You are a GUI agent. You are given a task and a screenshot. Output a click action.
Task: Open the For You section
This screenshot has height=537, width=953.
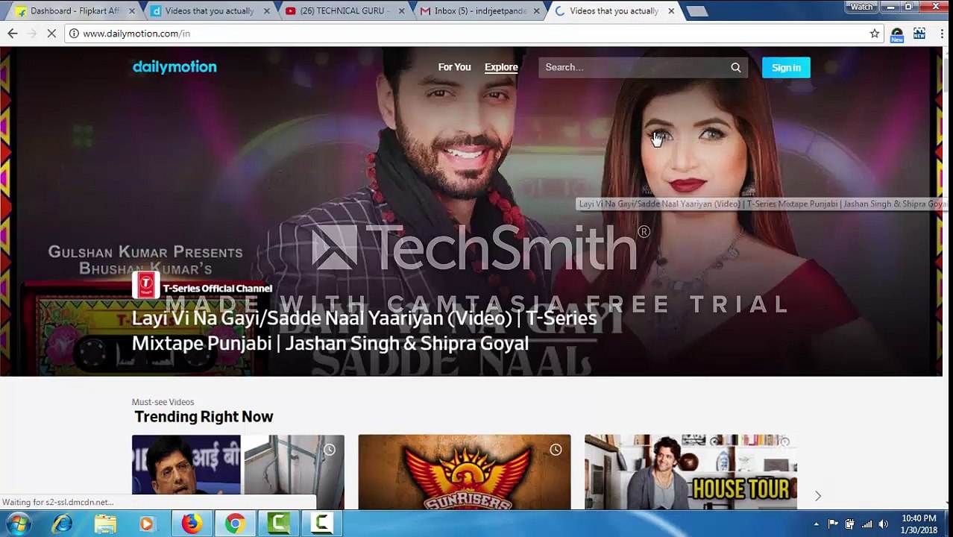point(454,67)
